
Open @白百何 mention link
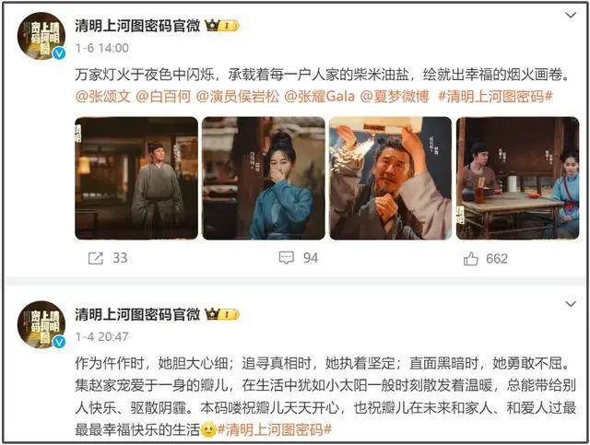[x=163, y=97]
